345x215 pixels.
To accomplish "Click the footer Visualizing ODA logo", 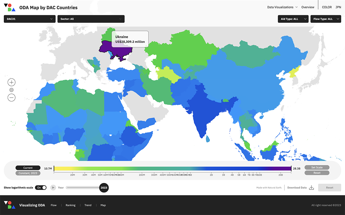I will click(x=10, y=205).
